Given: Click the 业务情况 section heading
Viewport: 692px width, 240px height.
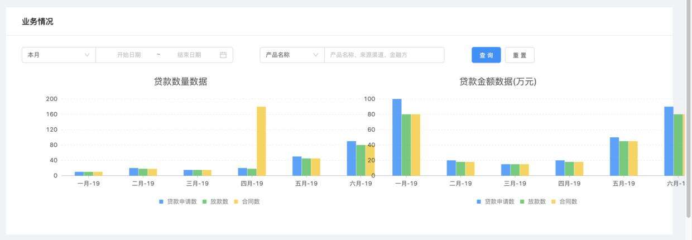Looking at the screenshot, I should tap(37, 21).
